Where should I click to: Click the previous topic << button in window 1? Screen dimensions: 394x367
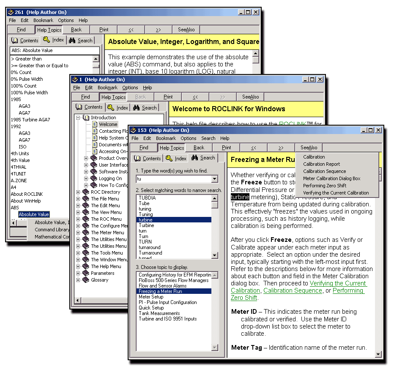point(195,97)
